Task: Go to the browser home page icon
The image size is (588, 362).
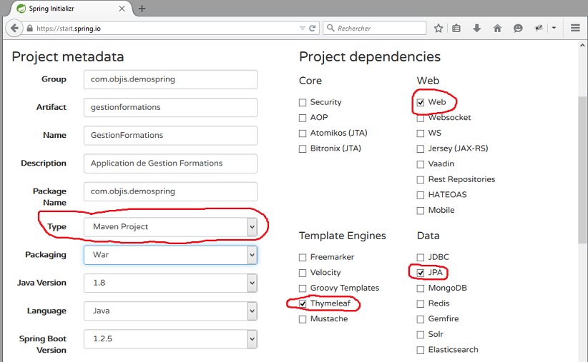Action: (x=497, y=28)
